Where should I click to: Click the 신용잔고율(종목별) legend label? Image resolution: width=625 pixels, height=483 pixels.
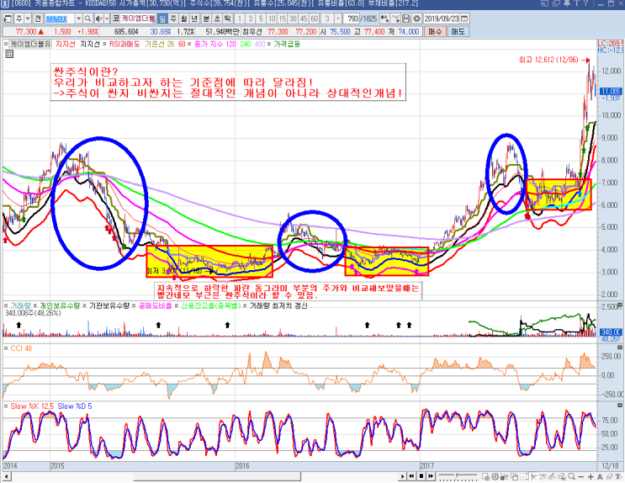click(211, 306)
